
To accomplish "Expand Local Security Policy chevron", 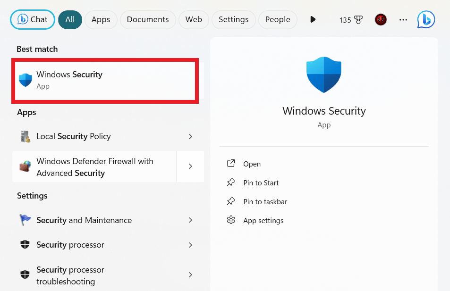I will tap(190, 137).
